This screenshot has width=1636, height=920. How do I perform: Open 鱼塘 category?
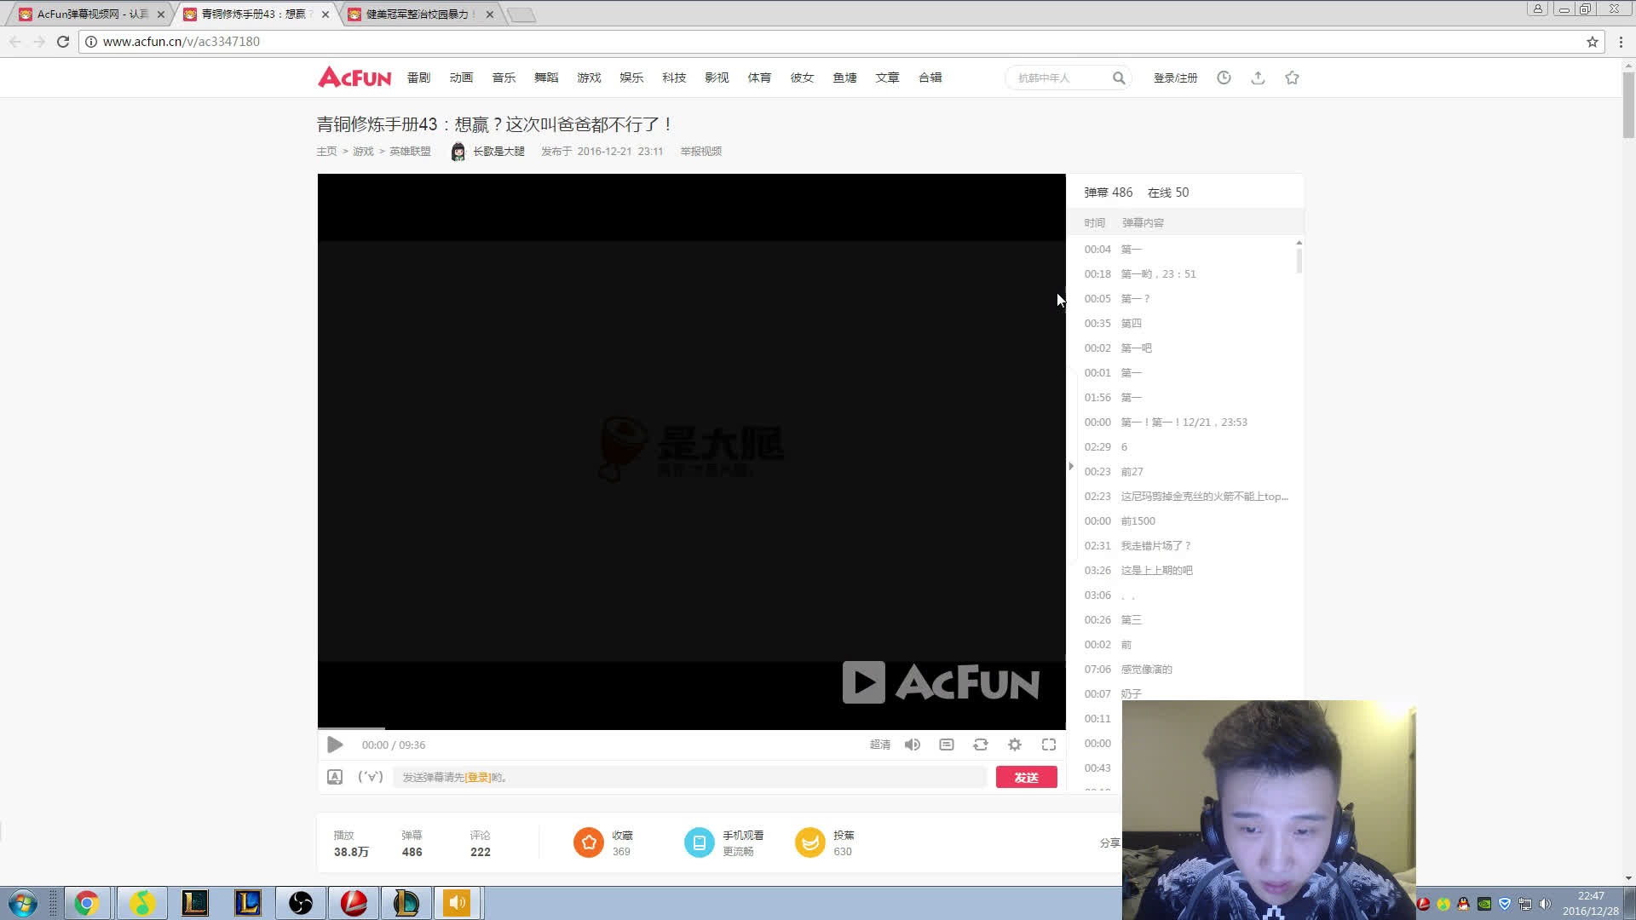(x=844, y=78)
